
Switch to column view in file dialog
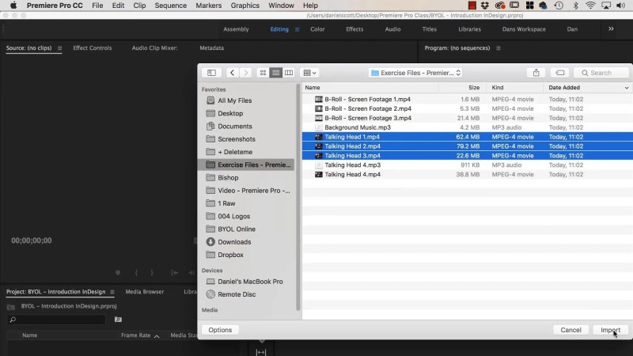pyautogui.click(x=289, y=73)
